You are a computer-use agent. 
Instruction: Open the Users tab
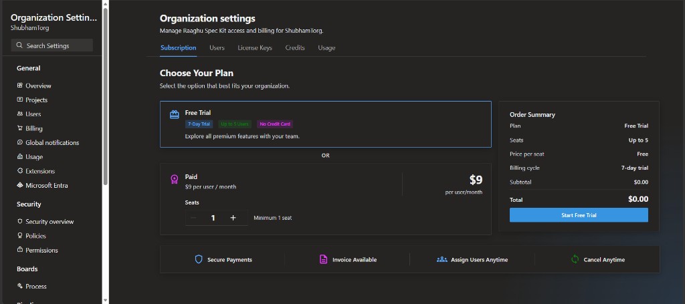[217, 47]
